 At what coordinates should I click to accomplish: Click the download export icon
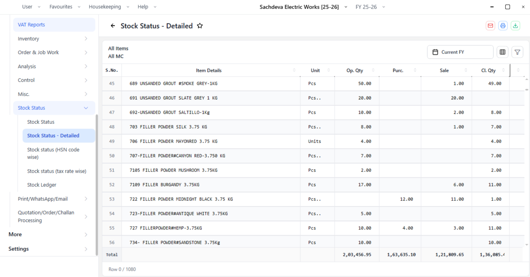[516, 26]
